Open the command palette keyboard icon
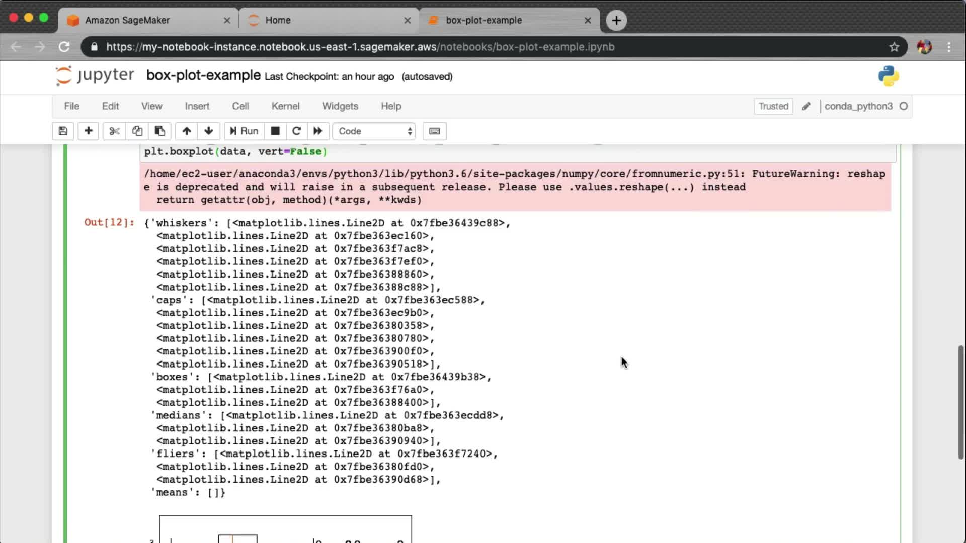This screenshot has width=966, height=543. pos(435,131)
